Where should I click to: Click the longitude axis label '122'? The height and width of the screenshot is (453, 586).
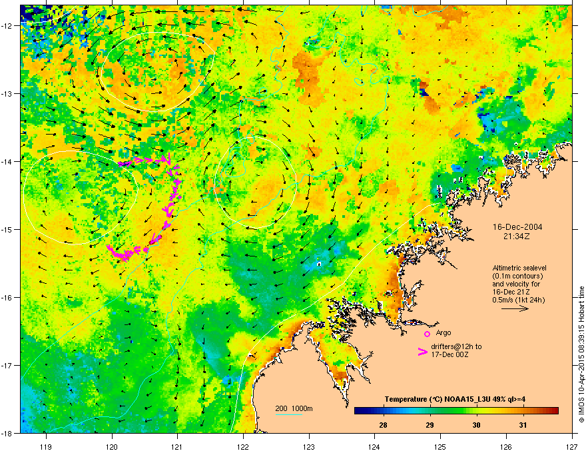243,446
